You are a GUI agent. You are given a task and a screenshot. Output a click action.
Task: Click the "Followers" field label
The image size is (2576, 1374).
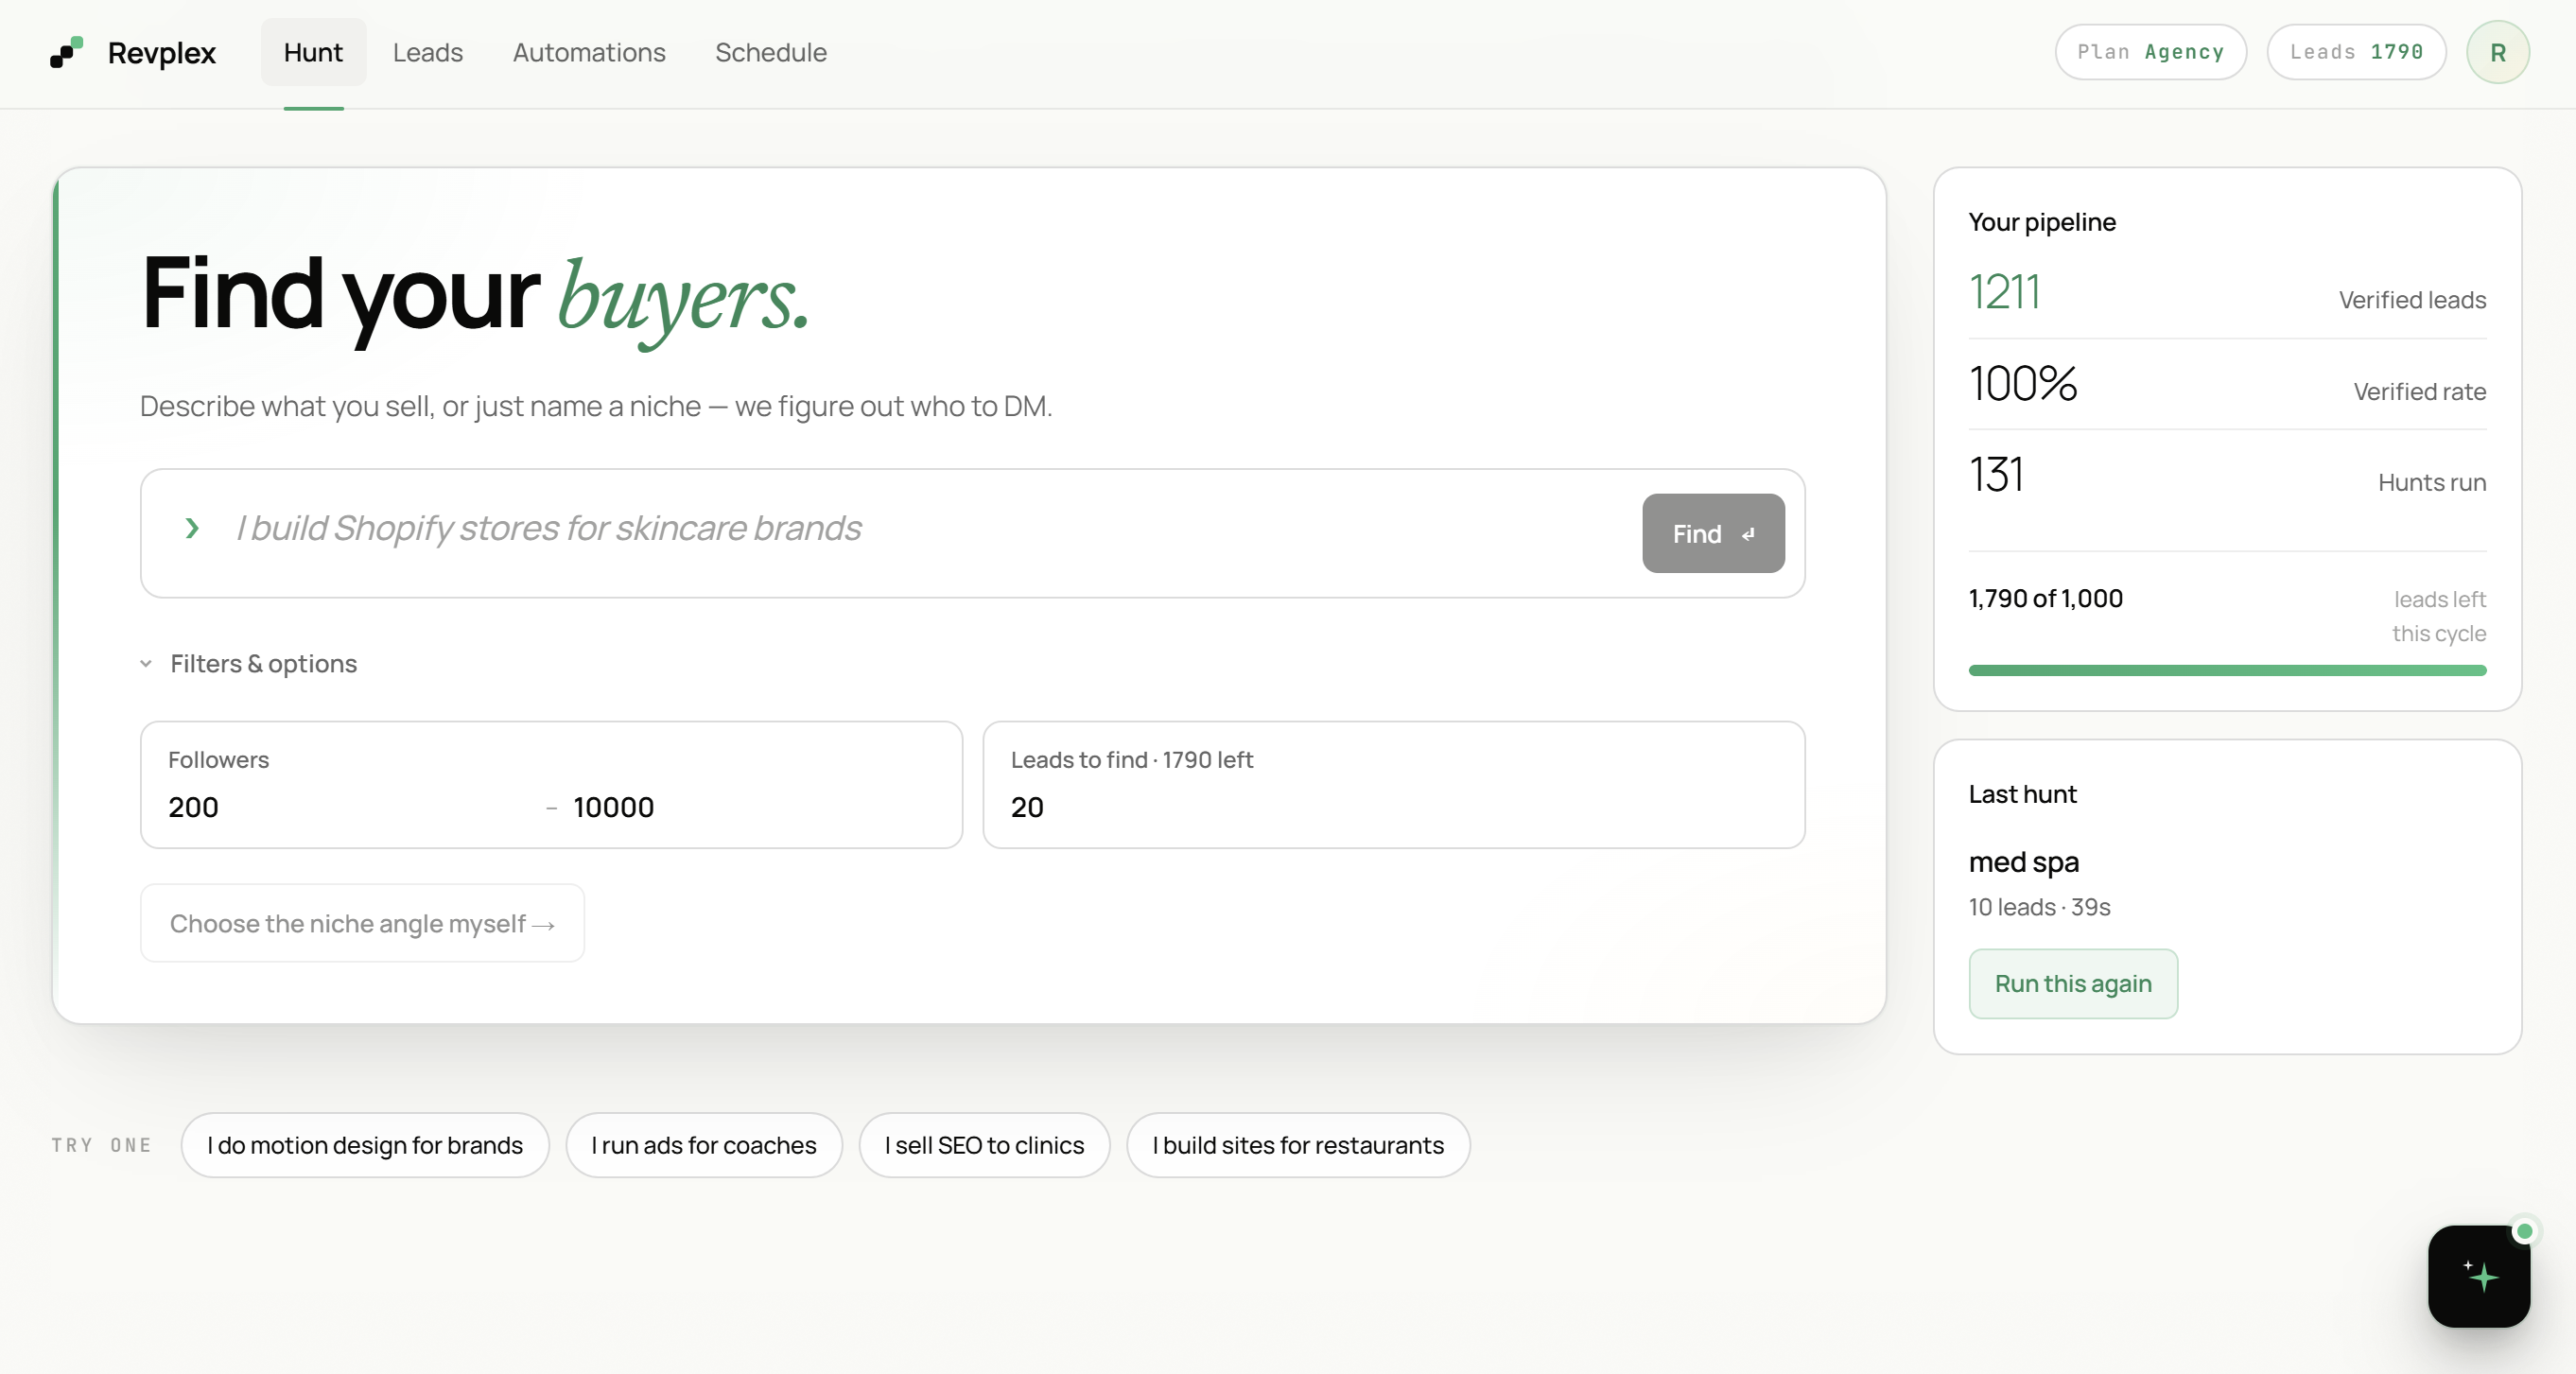click(x=218, y=760)
